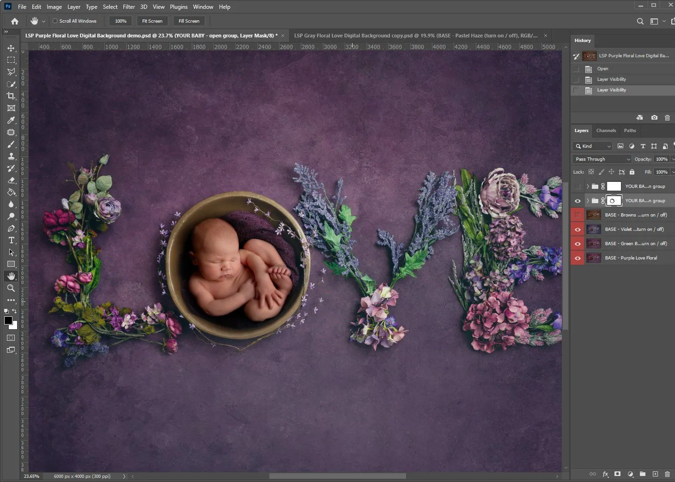
Task: Toggle Lock all padlock icon
Action: [x=632, y=172]
